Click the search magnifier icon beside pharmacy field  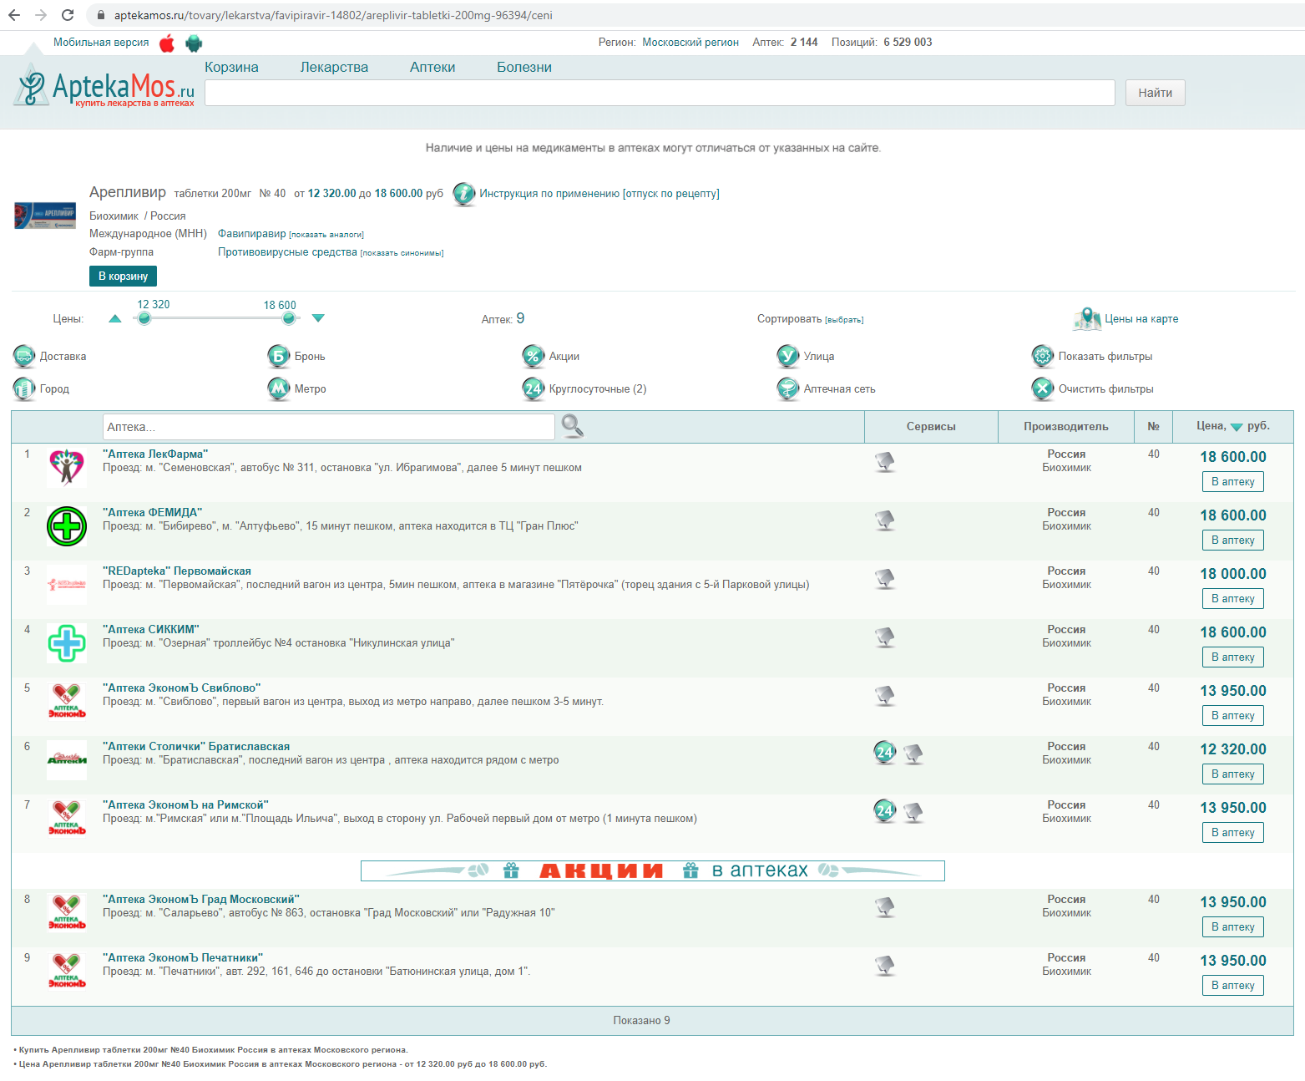pyautogui.click(x=572, y=426)
